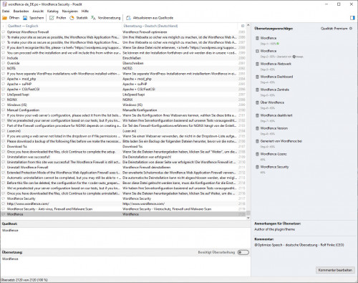Open the Statistik toolbar item
Image resolution: width=358 pixels, height=283 pixels.
79,18
